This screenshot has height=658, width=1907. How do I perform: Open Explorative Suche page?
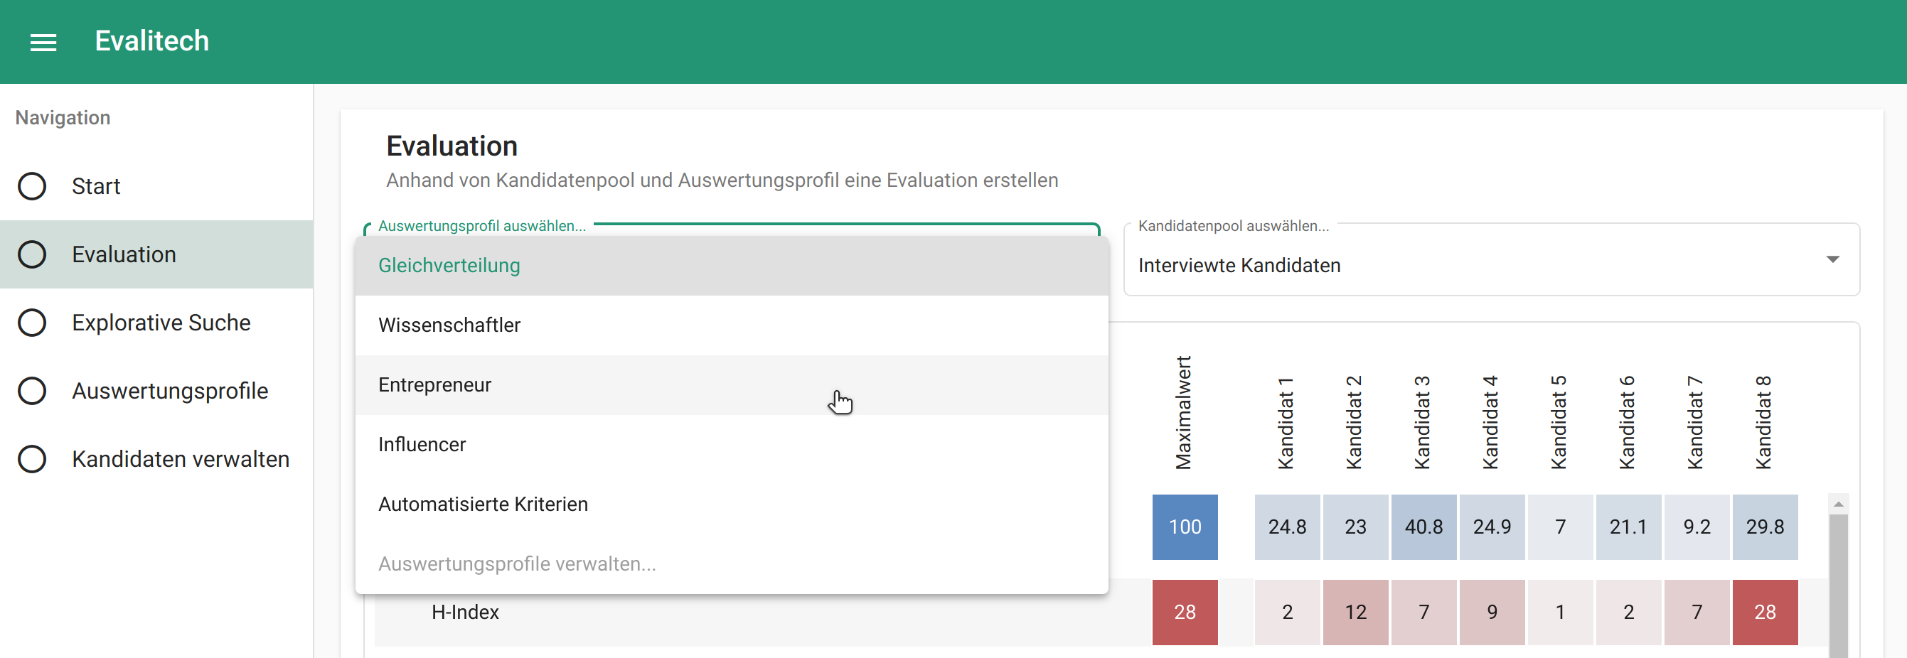(156, 322)
